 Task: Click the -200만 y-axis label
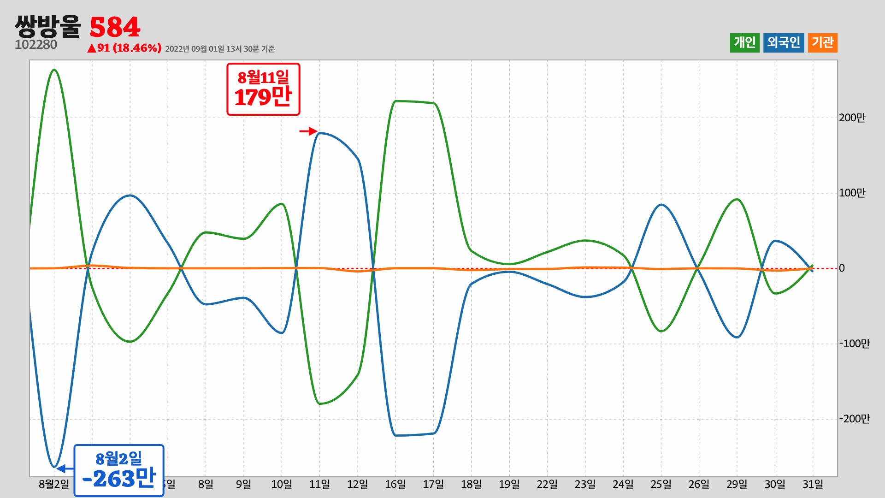tap(854, 419)
